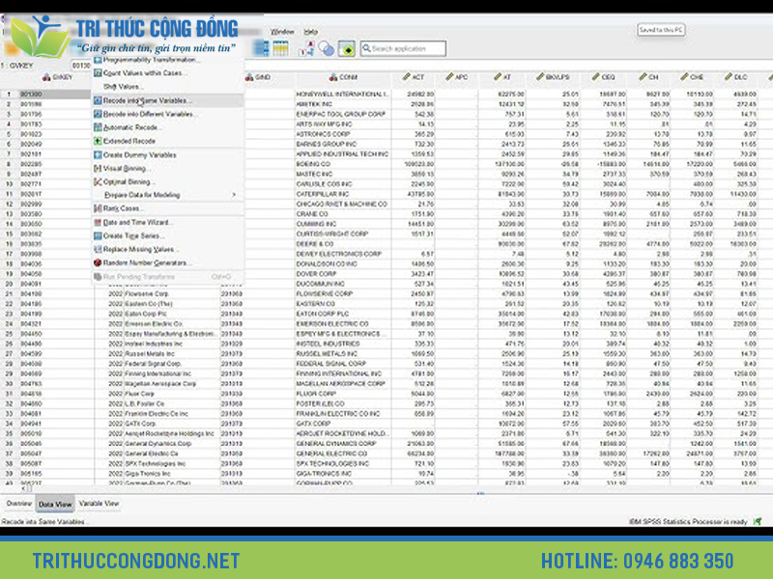Toggle the Value Labels toolbar icon
The height and width of the screenshot is (579, 773).
[x=307, y=48]
